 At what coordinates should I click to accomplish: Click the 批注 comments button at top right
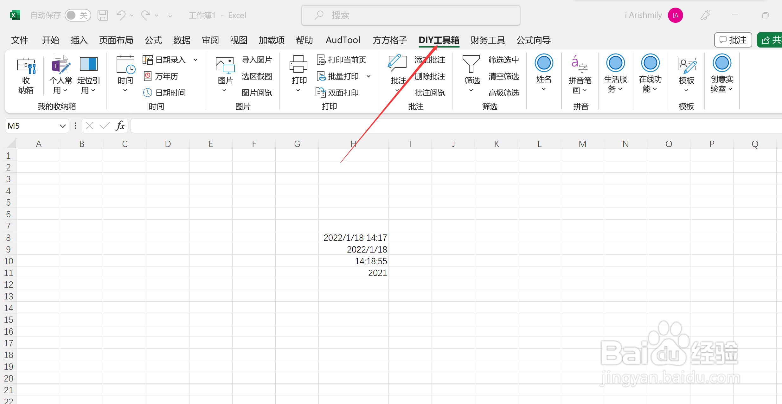pos(733,40)
